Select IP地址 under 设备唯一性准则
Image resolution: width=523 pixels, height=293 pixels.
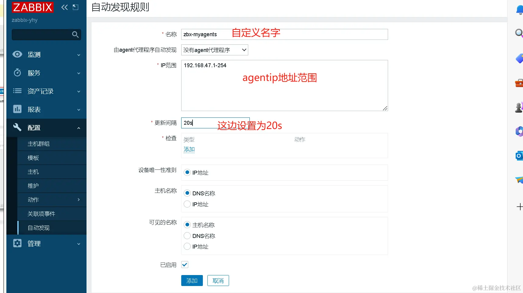pyautogui.click(x=187, y=173)
